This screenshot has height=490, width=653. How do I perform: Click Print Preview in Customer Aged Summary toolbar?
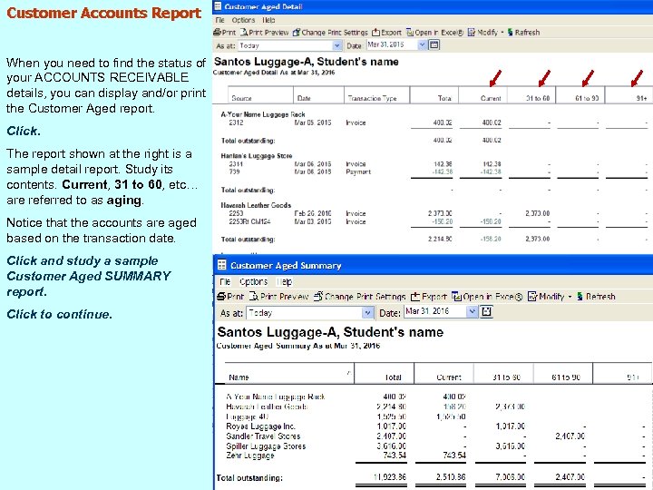pyautogui.click(x=278, y=297)
